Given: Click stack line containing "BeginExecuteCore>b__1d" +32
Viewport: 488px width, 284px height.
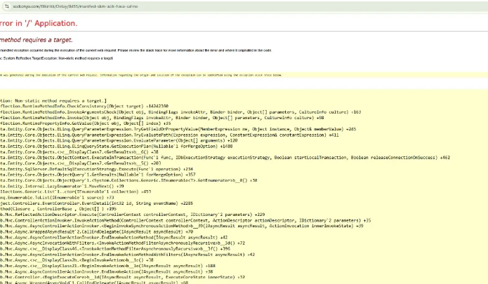Looking at the screenshot, I should point(122,277).
